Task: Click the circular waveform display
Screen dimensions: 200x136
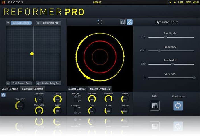Action: pyautogui.click(x=100, y=57)
